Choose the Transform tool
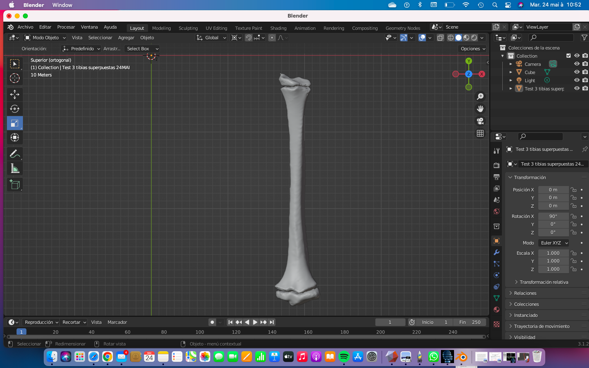The width and height of the screenshot is (589, 368). pos(15,137)
